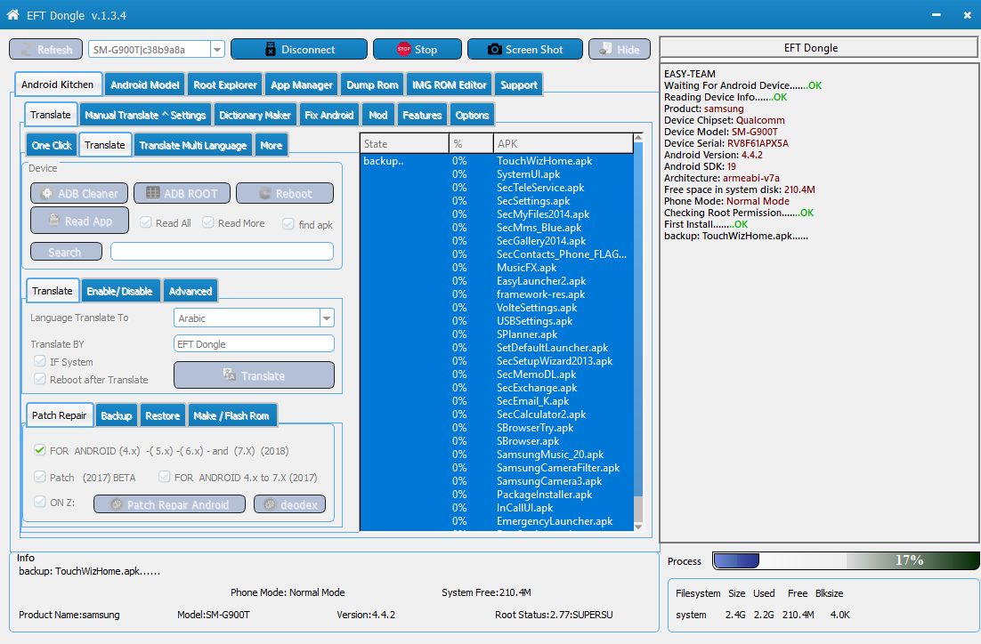Open the Advanced tab

191,291
